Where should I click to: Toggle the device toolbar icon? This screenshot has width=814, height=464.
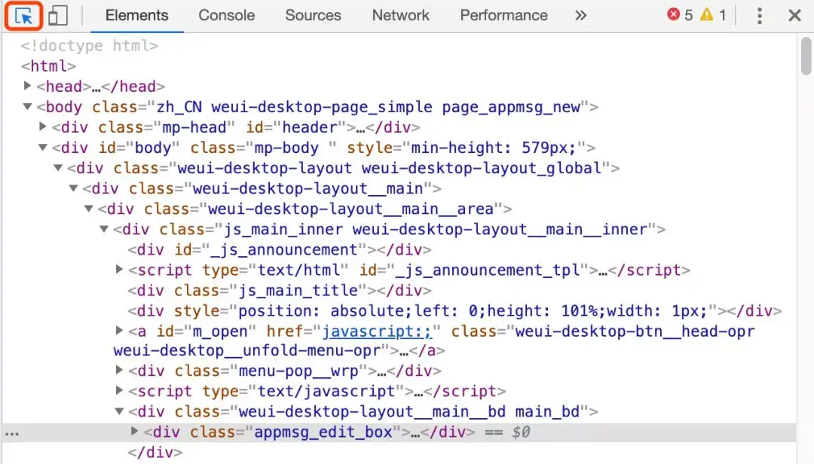(x=57, y=16)
